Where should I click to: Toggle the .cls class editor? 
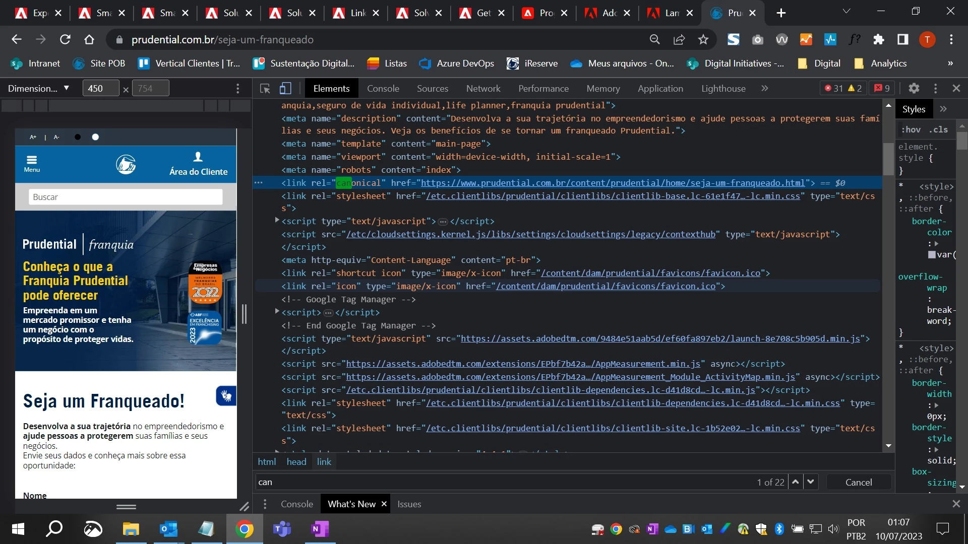(938, 129)
